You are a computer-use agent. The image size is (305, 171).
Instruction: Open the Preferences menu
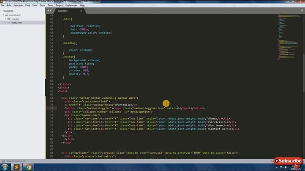[71, 5]
